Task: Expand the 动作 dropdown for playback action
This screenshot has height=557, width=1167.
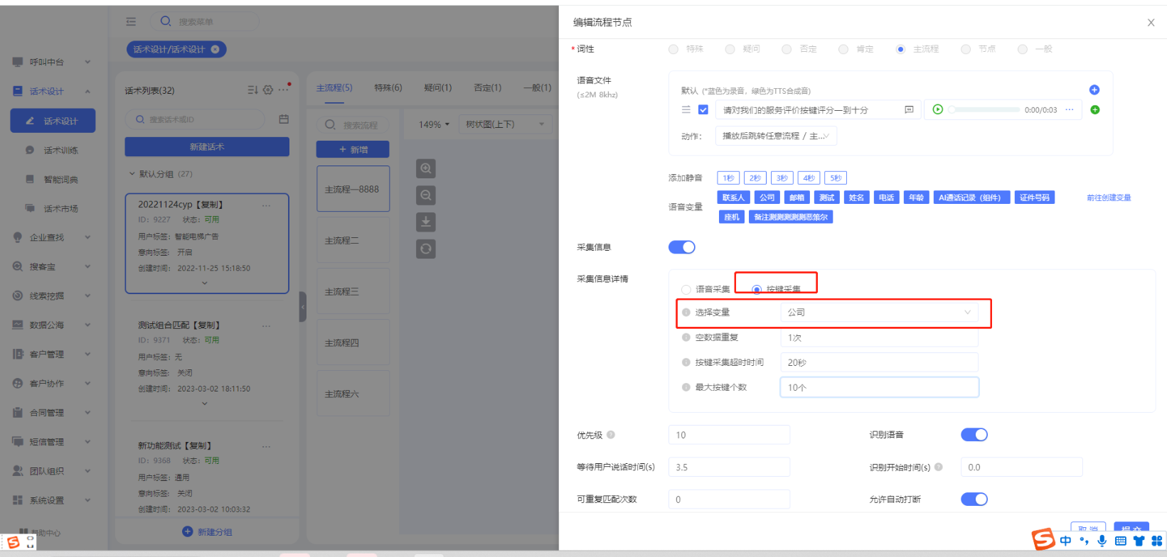Action: (x=775, y=136)
